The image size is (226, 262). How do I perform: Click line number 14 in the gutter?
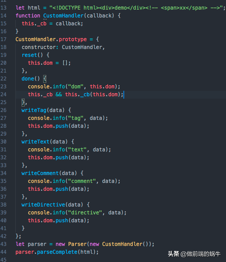coord(3,16)
